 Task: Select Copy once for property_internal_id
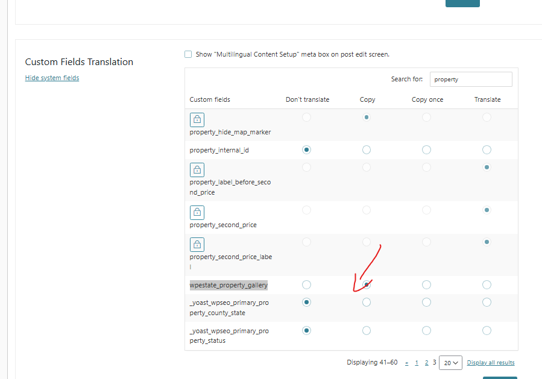tap(427, 149)
